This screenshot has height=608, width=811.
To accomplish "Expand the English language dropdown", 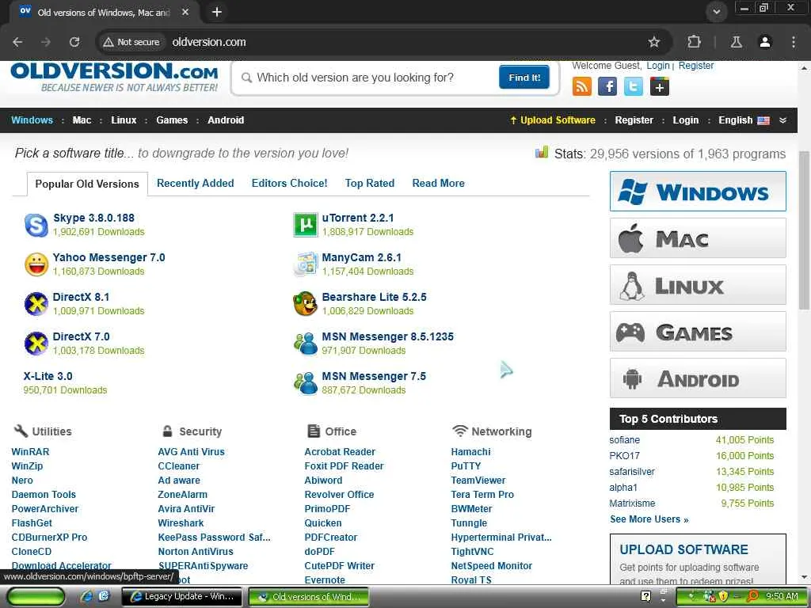I will click(x=744, y=120).
